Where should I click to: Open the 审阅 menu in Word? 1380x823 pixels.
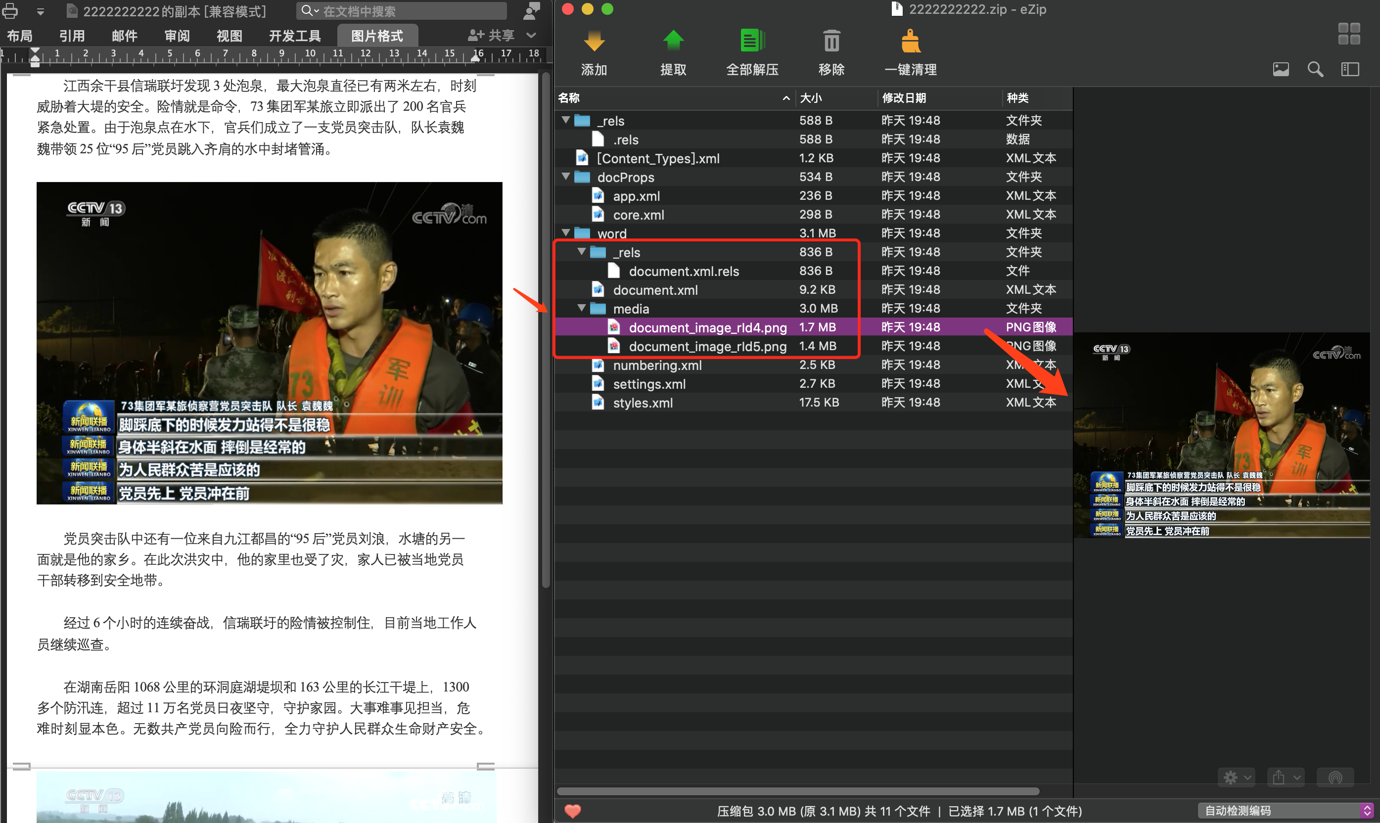[x=176, y=35]
